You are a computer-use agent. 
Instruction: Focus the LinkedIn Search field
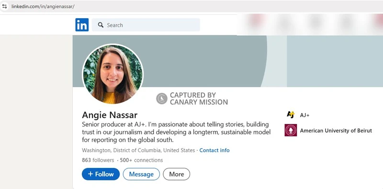(146, 25)
